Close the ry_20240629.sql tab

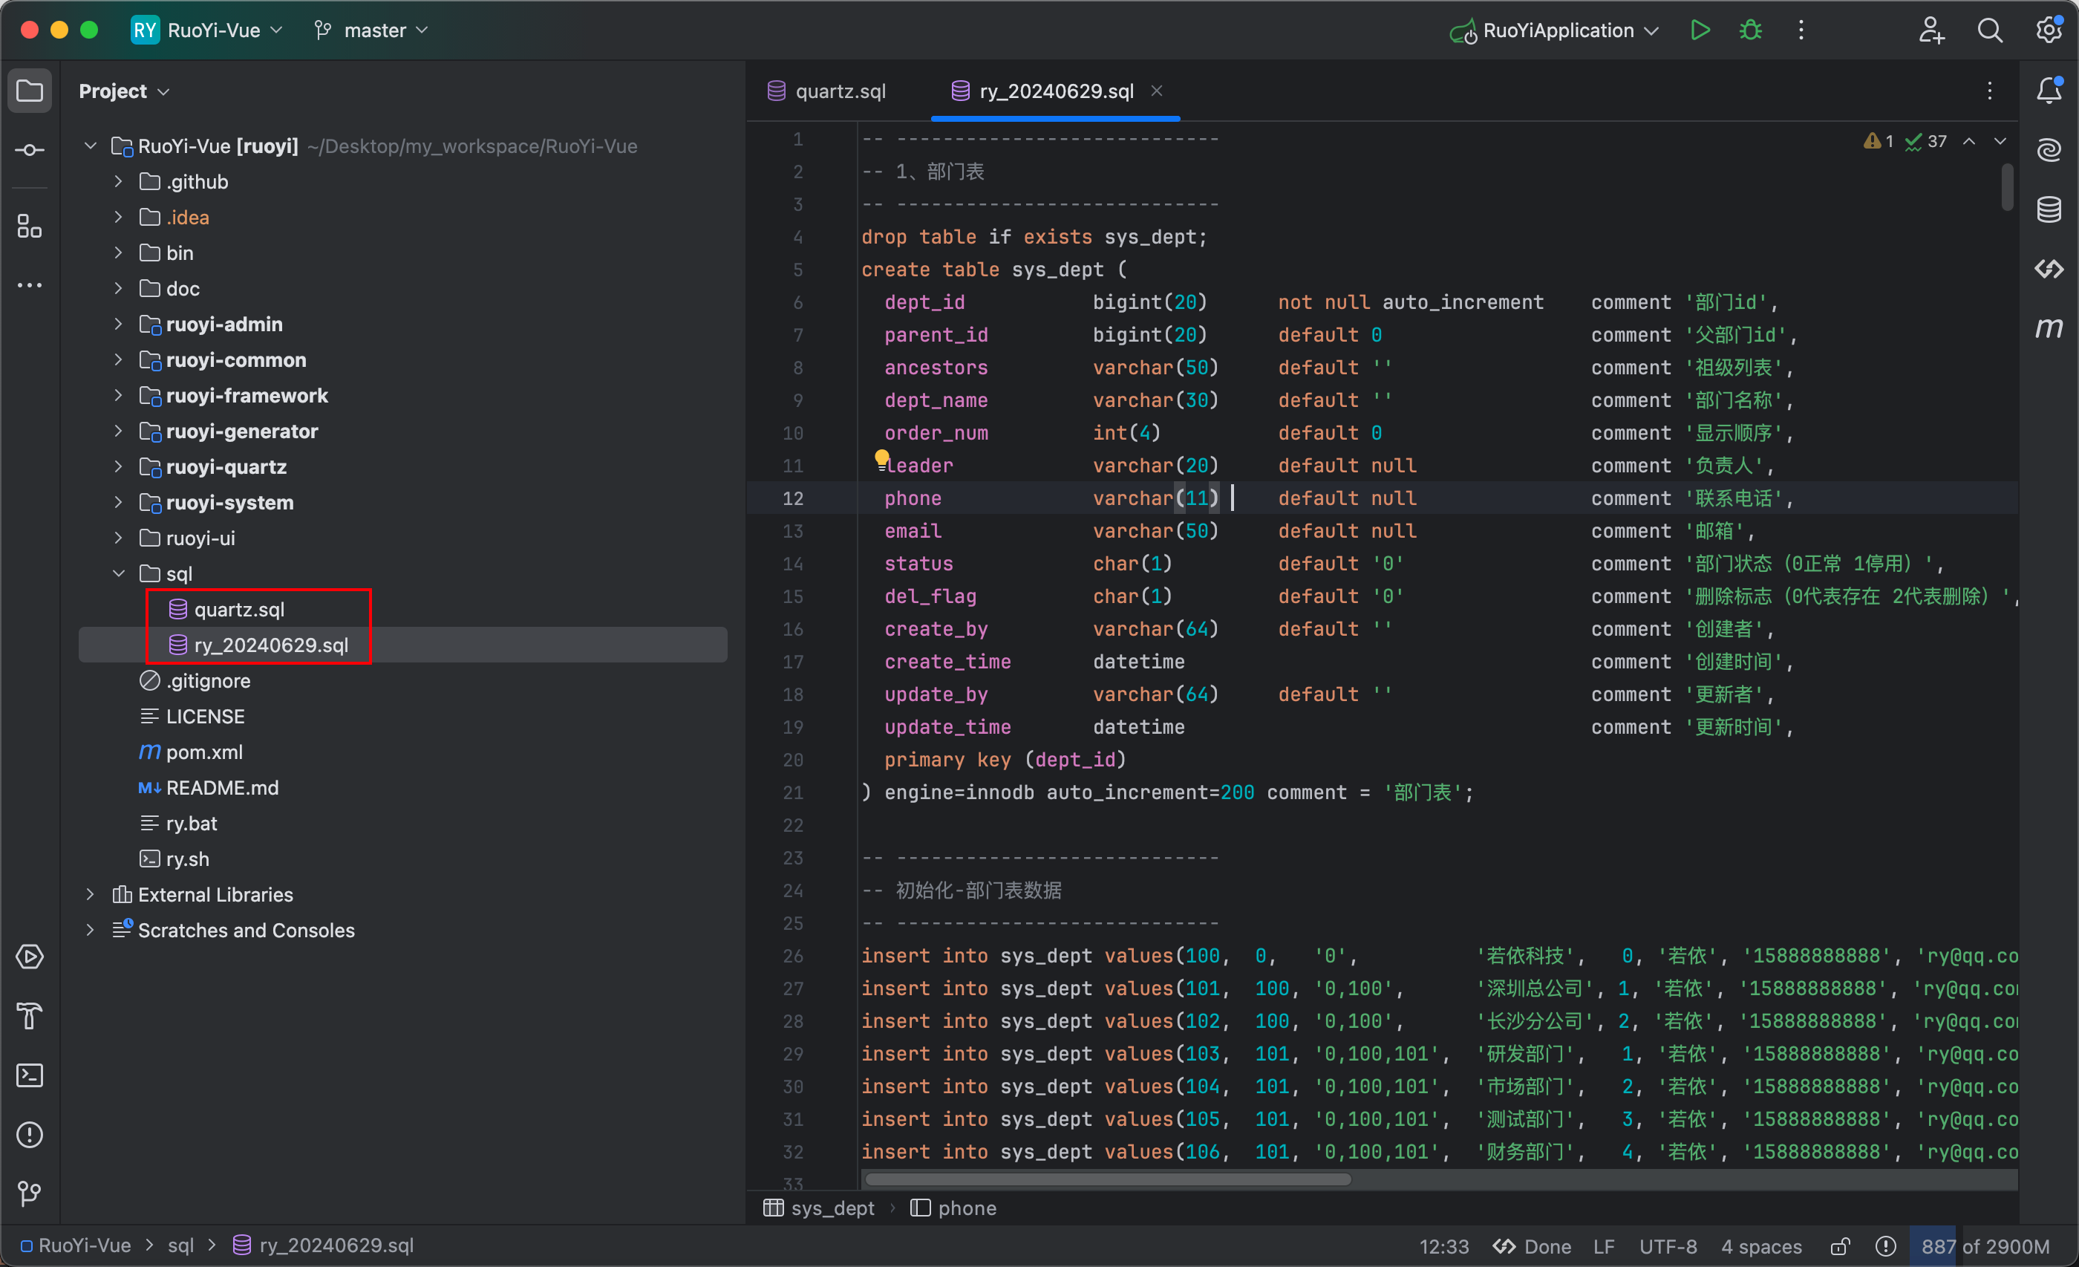(1157, 91)
